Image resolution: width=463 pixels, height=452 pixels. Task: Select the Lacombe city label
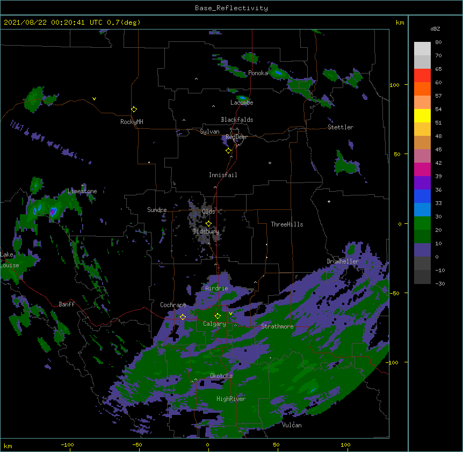coord(242,103)
